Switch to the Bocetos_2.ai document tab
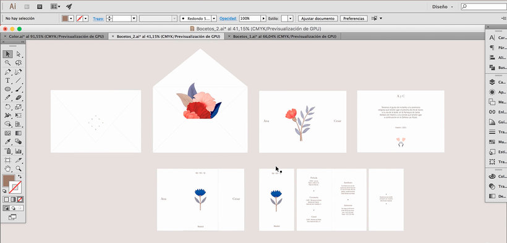 168,36
